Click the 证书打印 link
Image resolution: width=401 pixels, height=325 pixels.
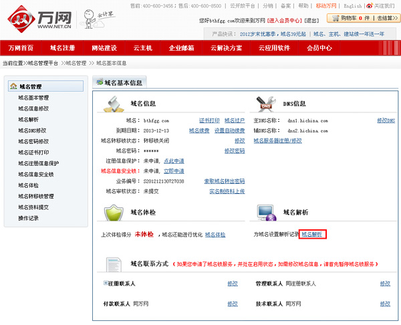[x=209, y=120]
